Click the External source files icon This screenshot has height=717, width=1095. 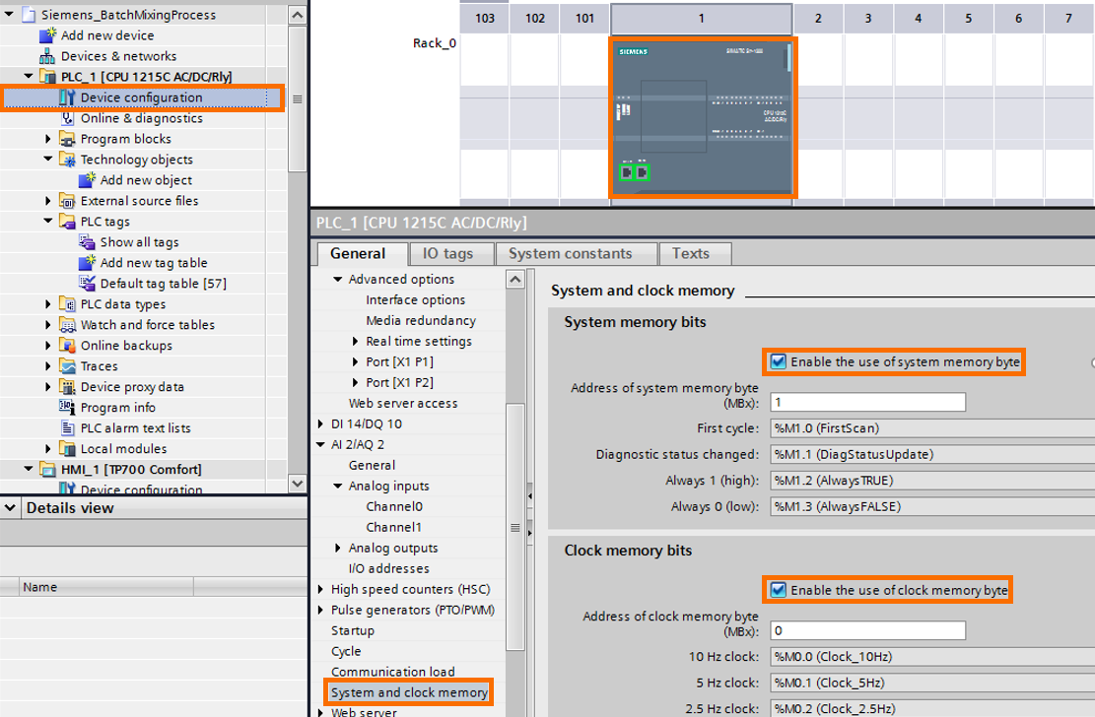click(x=67, y=200)
